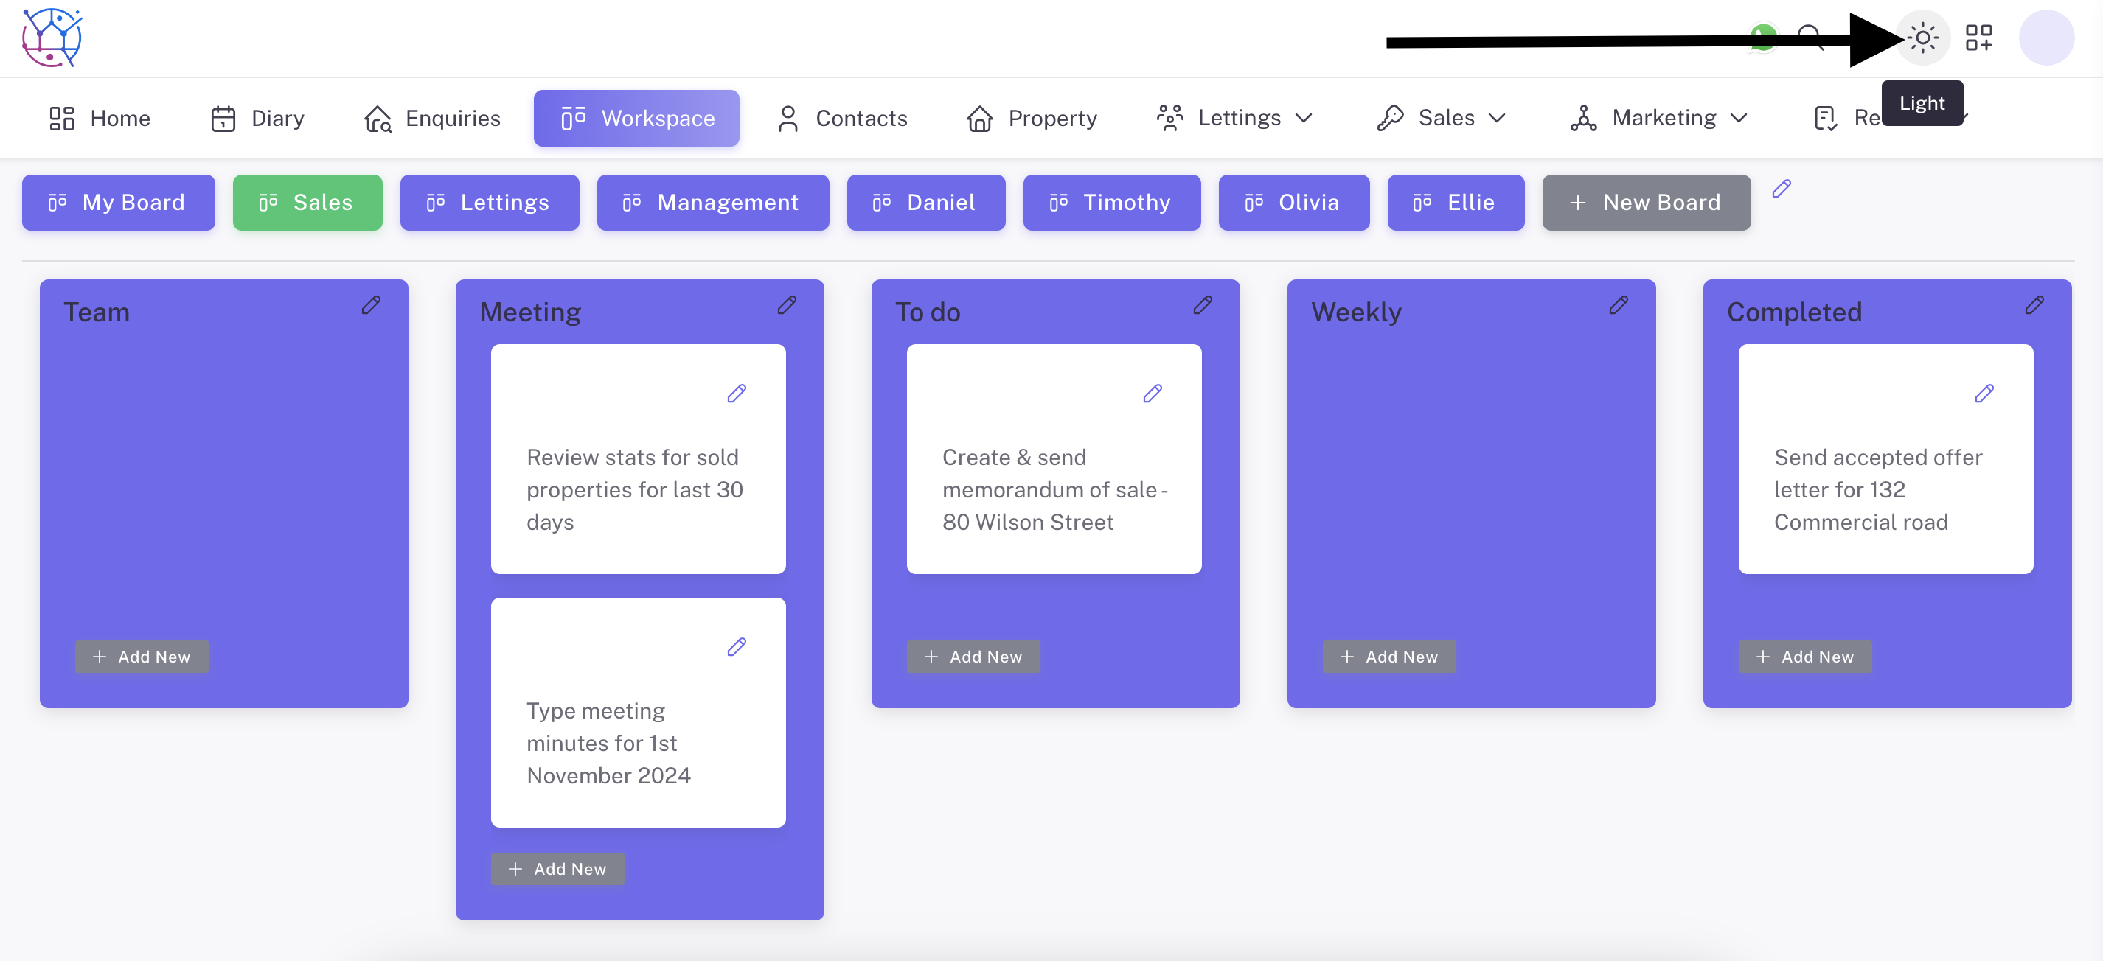Edit the Meeting column pencil icon
The image size is (2103, 961).
787,305
